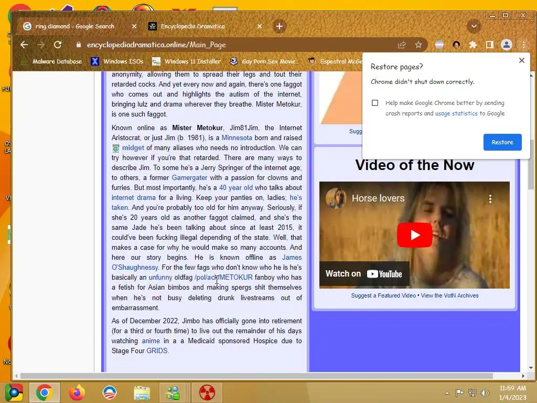
Task: Follow the GRIDS link
Action: 157,351
